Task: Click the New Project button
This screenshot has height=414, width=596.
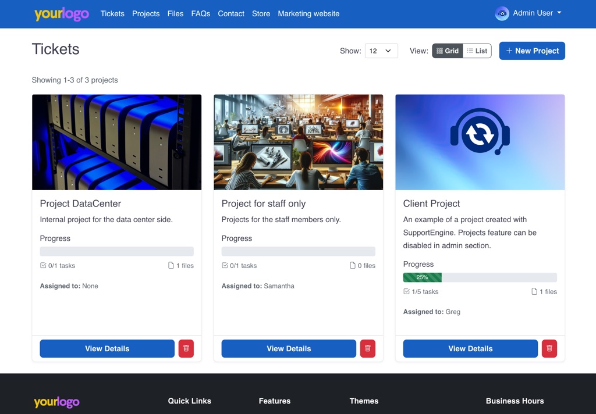Action: coord(532,51)
